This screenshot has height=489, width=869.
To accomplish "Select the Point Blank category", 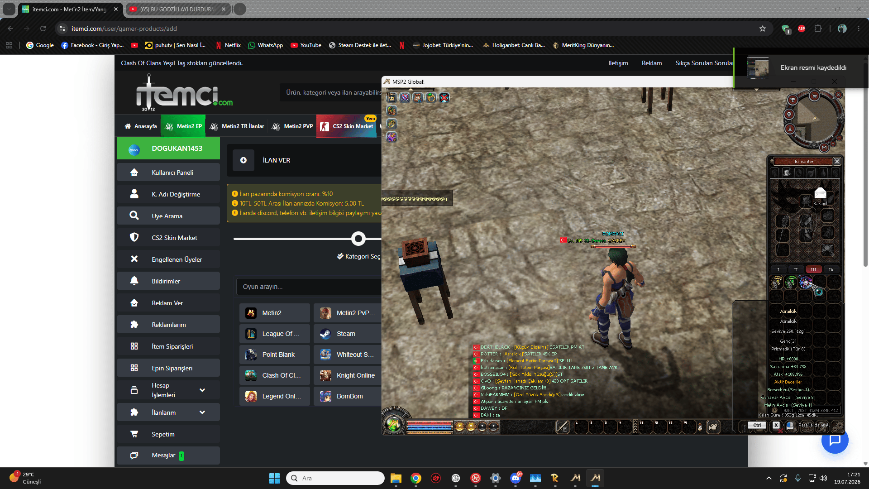I will [275, 355].
